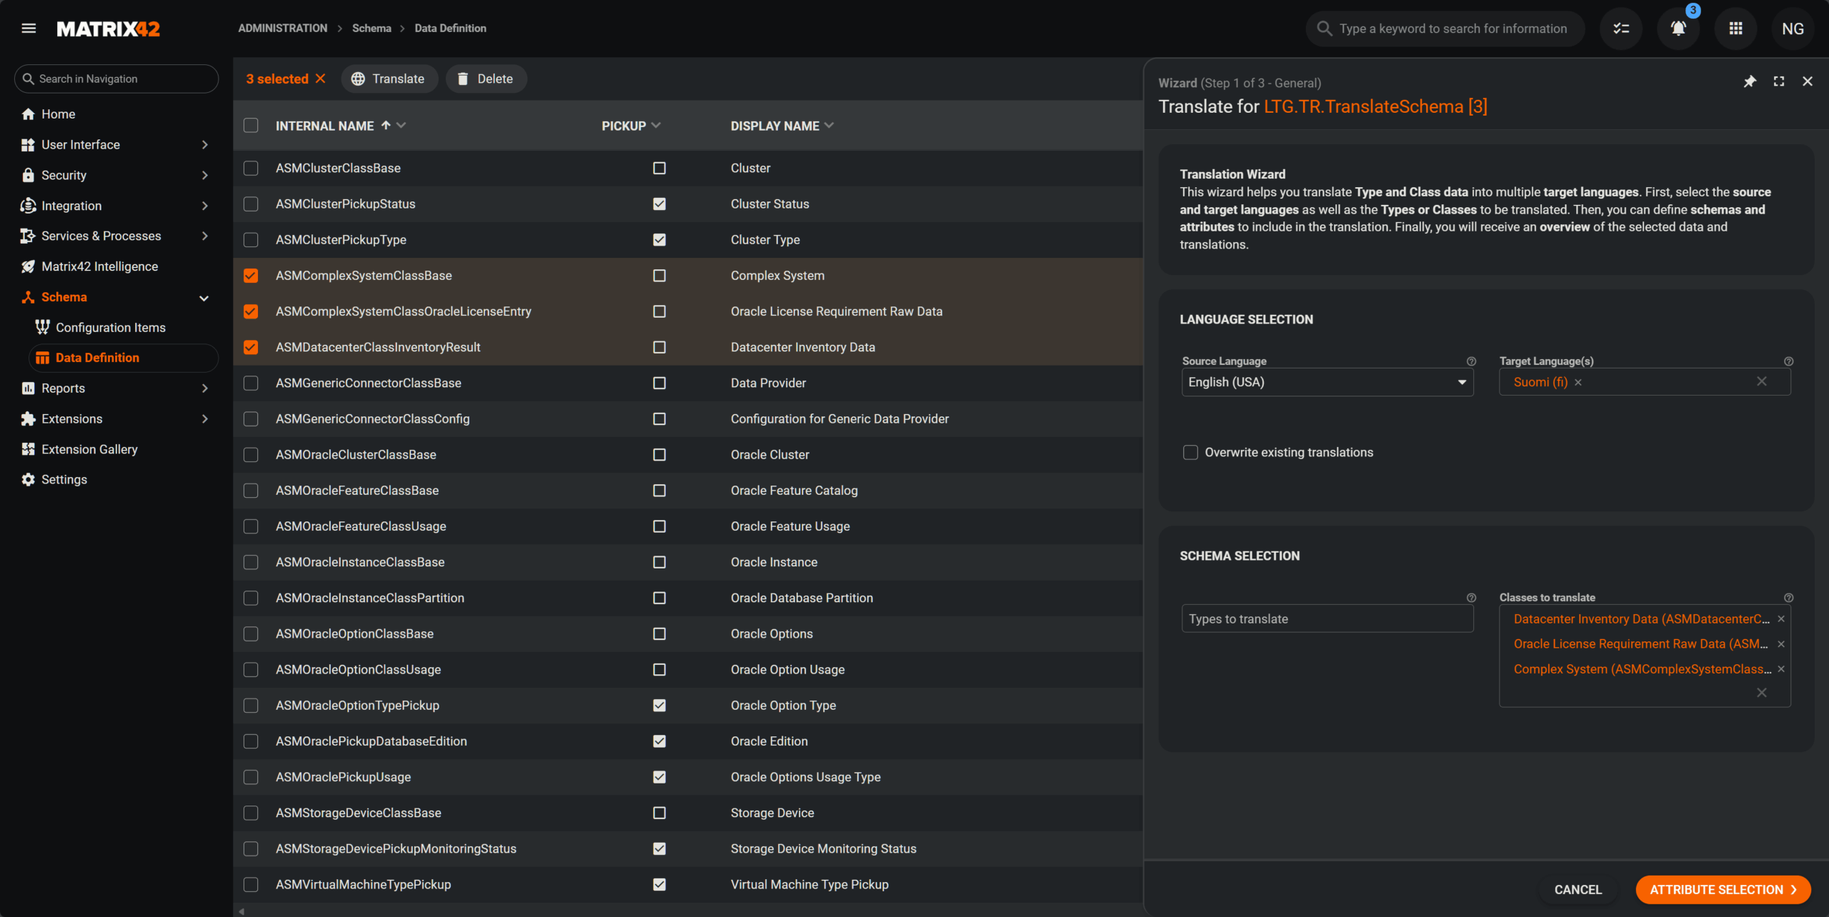
Task: Expand the wizard to fullscreen
Action: [1779, 81]
